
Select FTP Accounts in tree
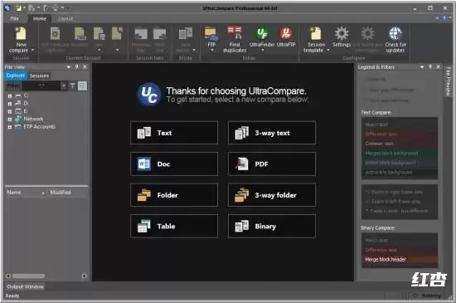(x=39, y=127)
